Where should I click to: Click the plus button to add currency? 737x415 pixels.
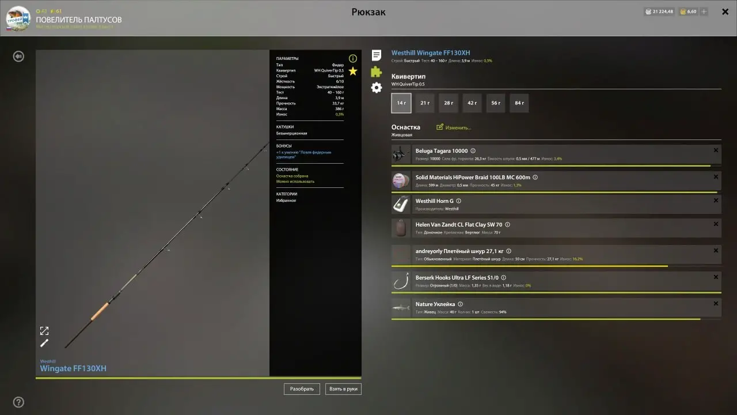click(704, 12)
